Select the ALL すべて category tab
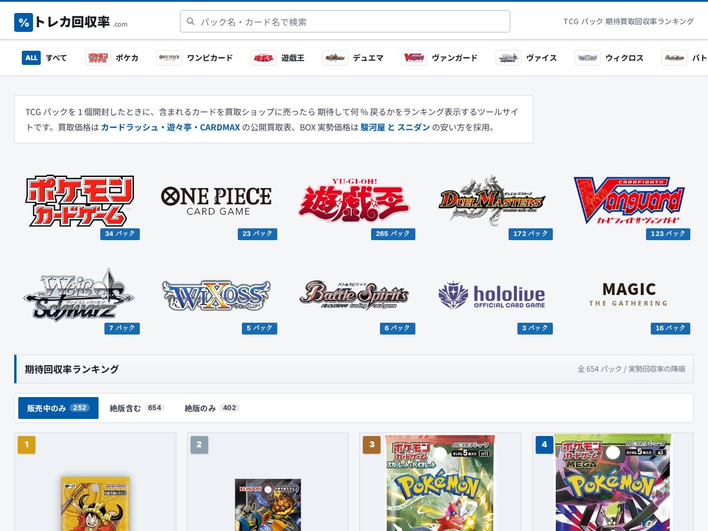Viewport: 708px width, 531px height. click(44, 58)
